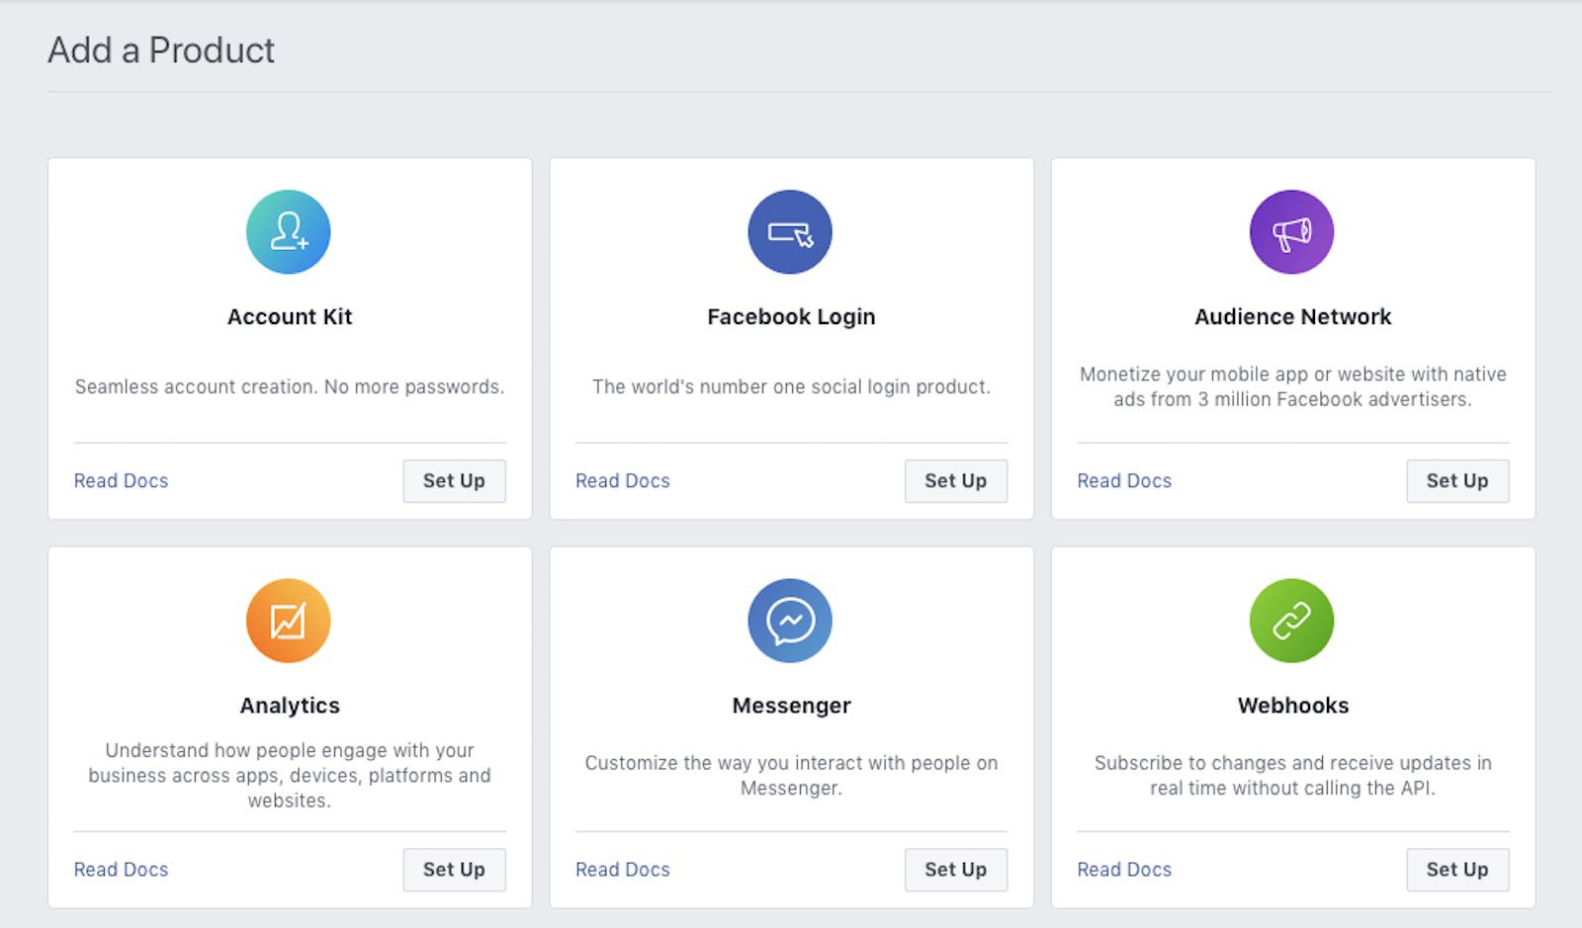Open Read Docs for Messenger
Screen dimensions: 1582x928
(623, 870)
